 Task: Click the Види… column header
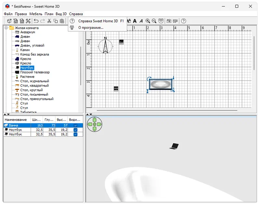(75, 119)
